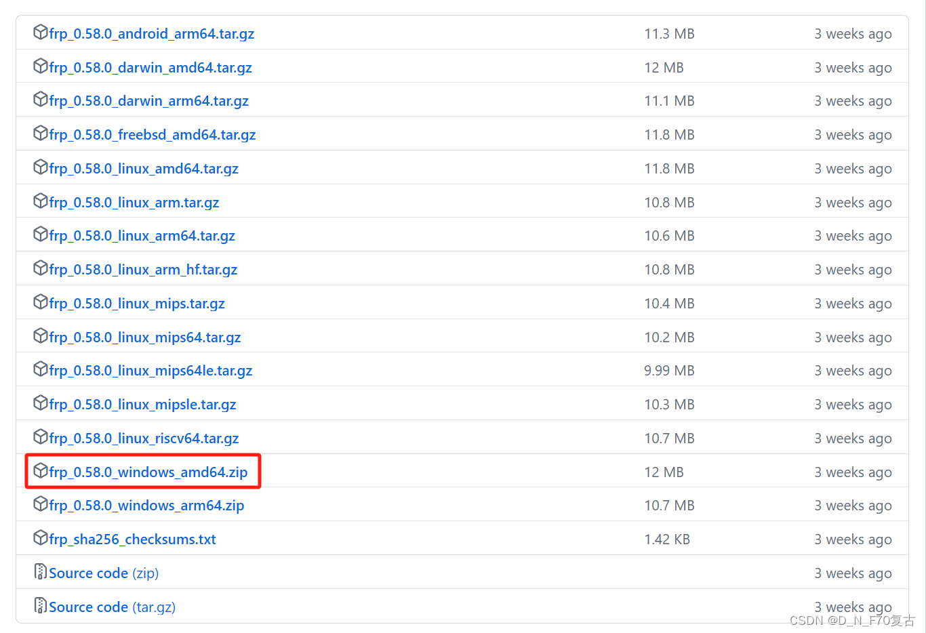926x633 pixels.
Task: Click package icon beside frp_0.58.0_linux_arm_hf.tar.gz
Action: click(x=41, y=268)
